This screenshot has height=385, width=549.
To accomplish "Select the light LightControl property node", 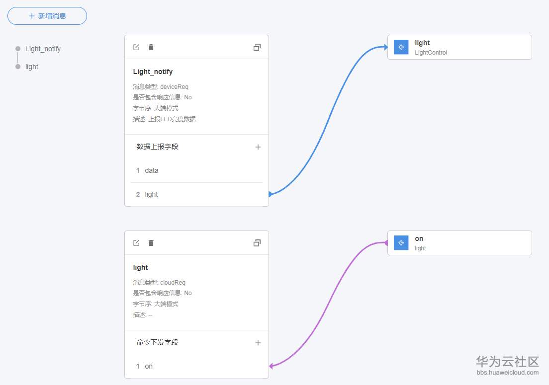I will pyautogui.click(x=467, y=47).
